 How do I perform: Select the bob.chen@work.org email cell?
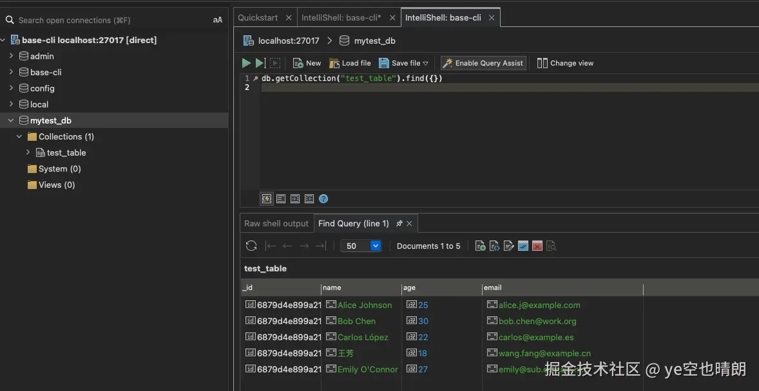coord(563,321)
